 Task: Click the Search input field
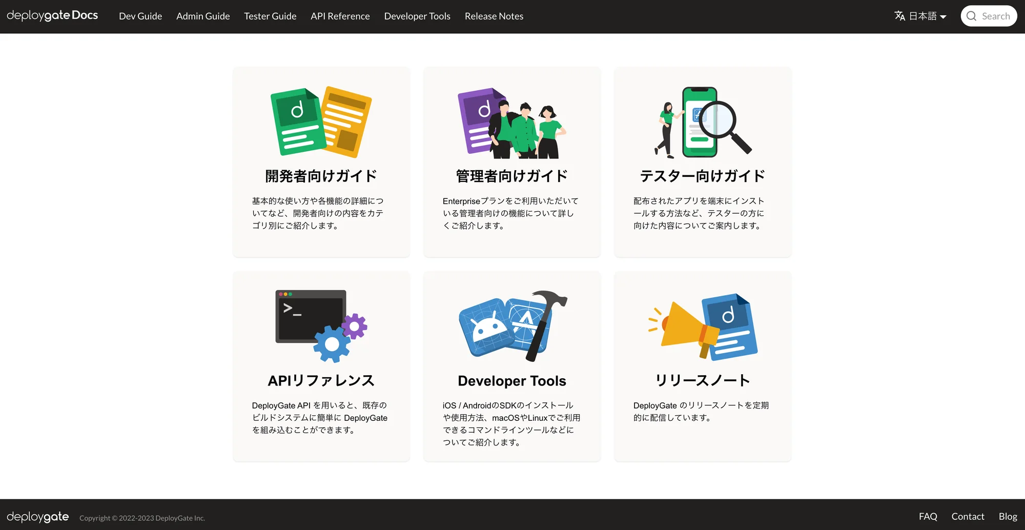coord(989,16)
